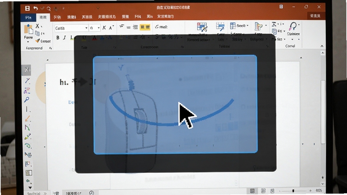Image resolution: width=347 pixels, height=195 pixels.
Task: Click the first alignment icon in paragraph group
Action: click(x=121, y=27)
